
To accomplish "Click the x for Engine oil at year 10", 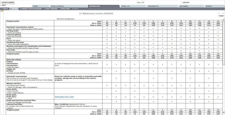I will [x=190, y=71].
